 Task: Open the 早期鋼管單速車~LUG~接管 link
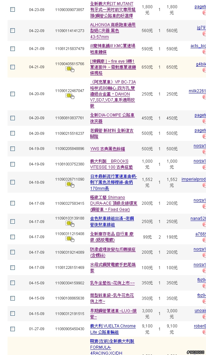pyautogui.click(x=113, y=314)
